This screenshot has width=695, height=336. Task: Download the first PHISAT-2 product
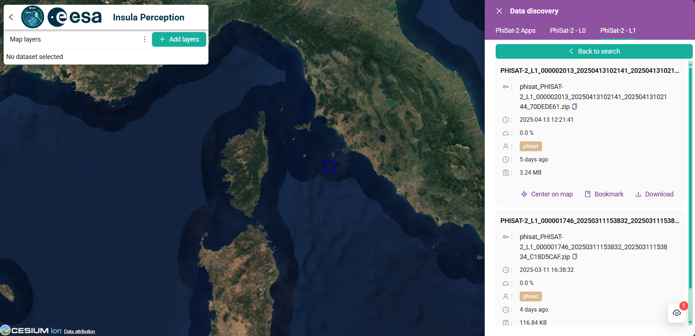(x=654, y=194)
